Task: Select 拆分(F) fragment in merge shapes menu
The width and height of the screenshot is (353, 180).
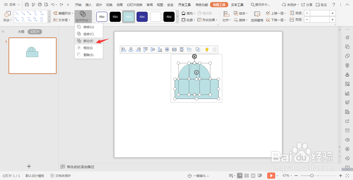Action: pyautogui.click(x=89, y=41)
